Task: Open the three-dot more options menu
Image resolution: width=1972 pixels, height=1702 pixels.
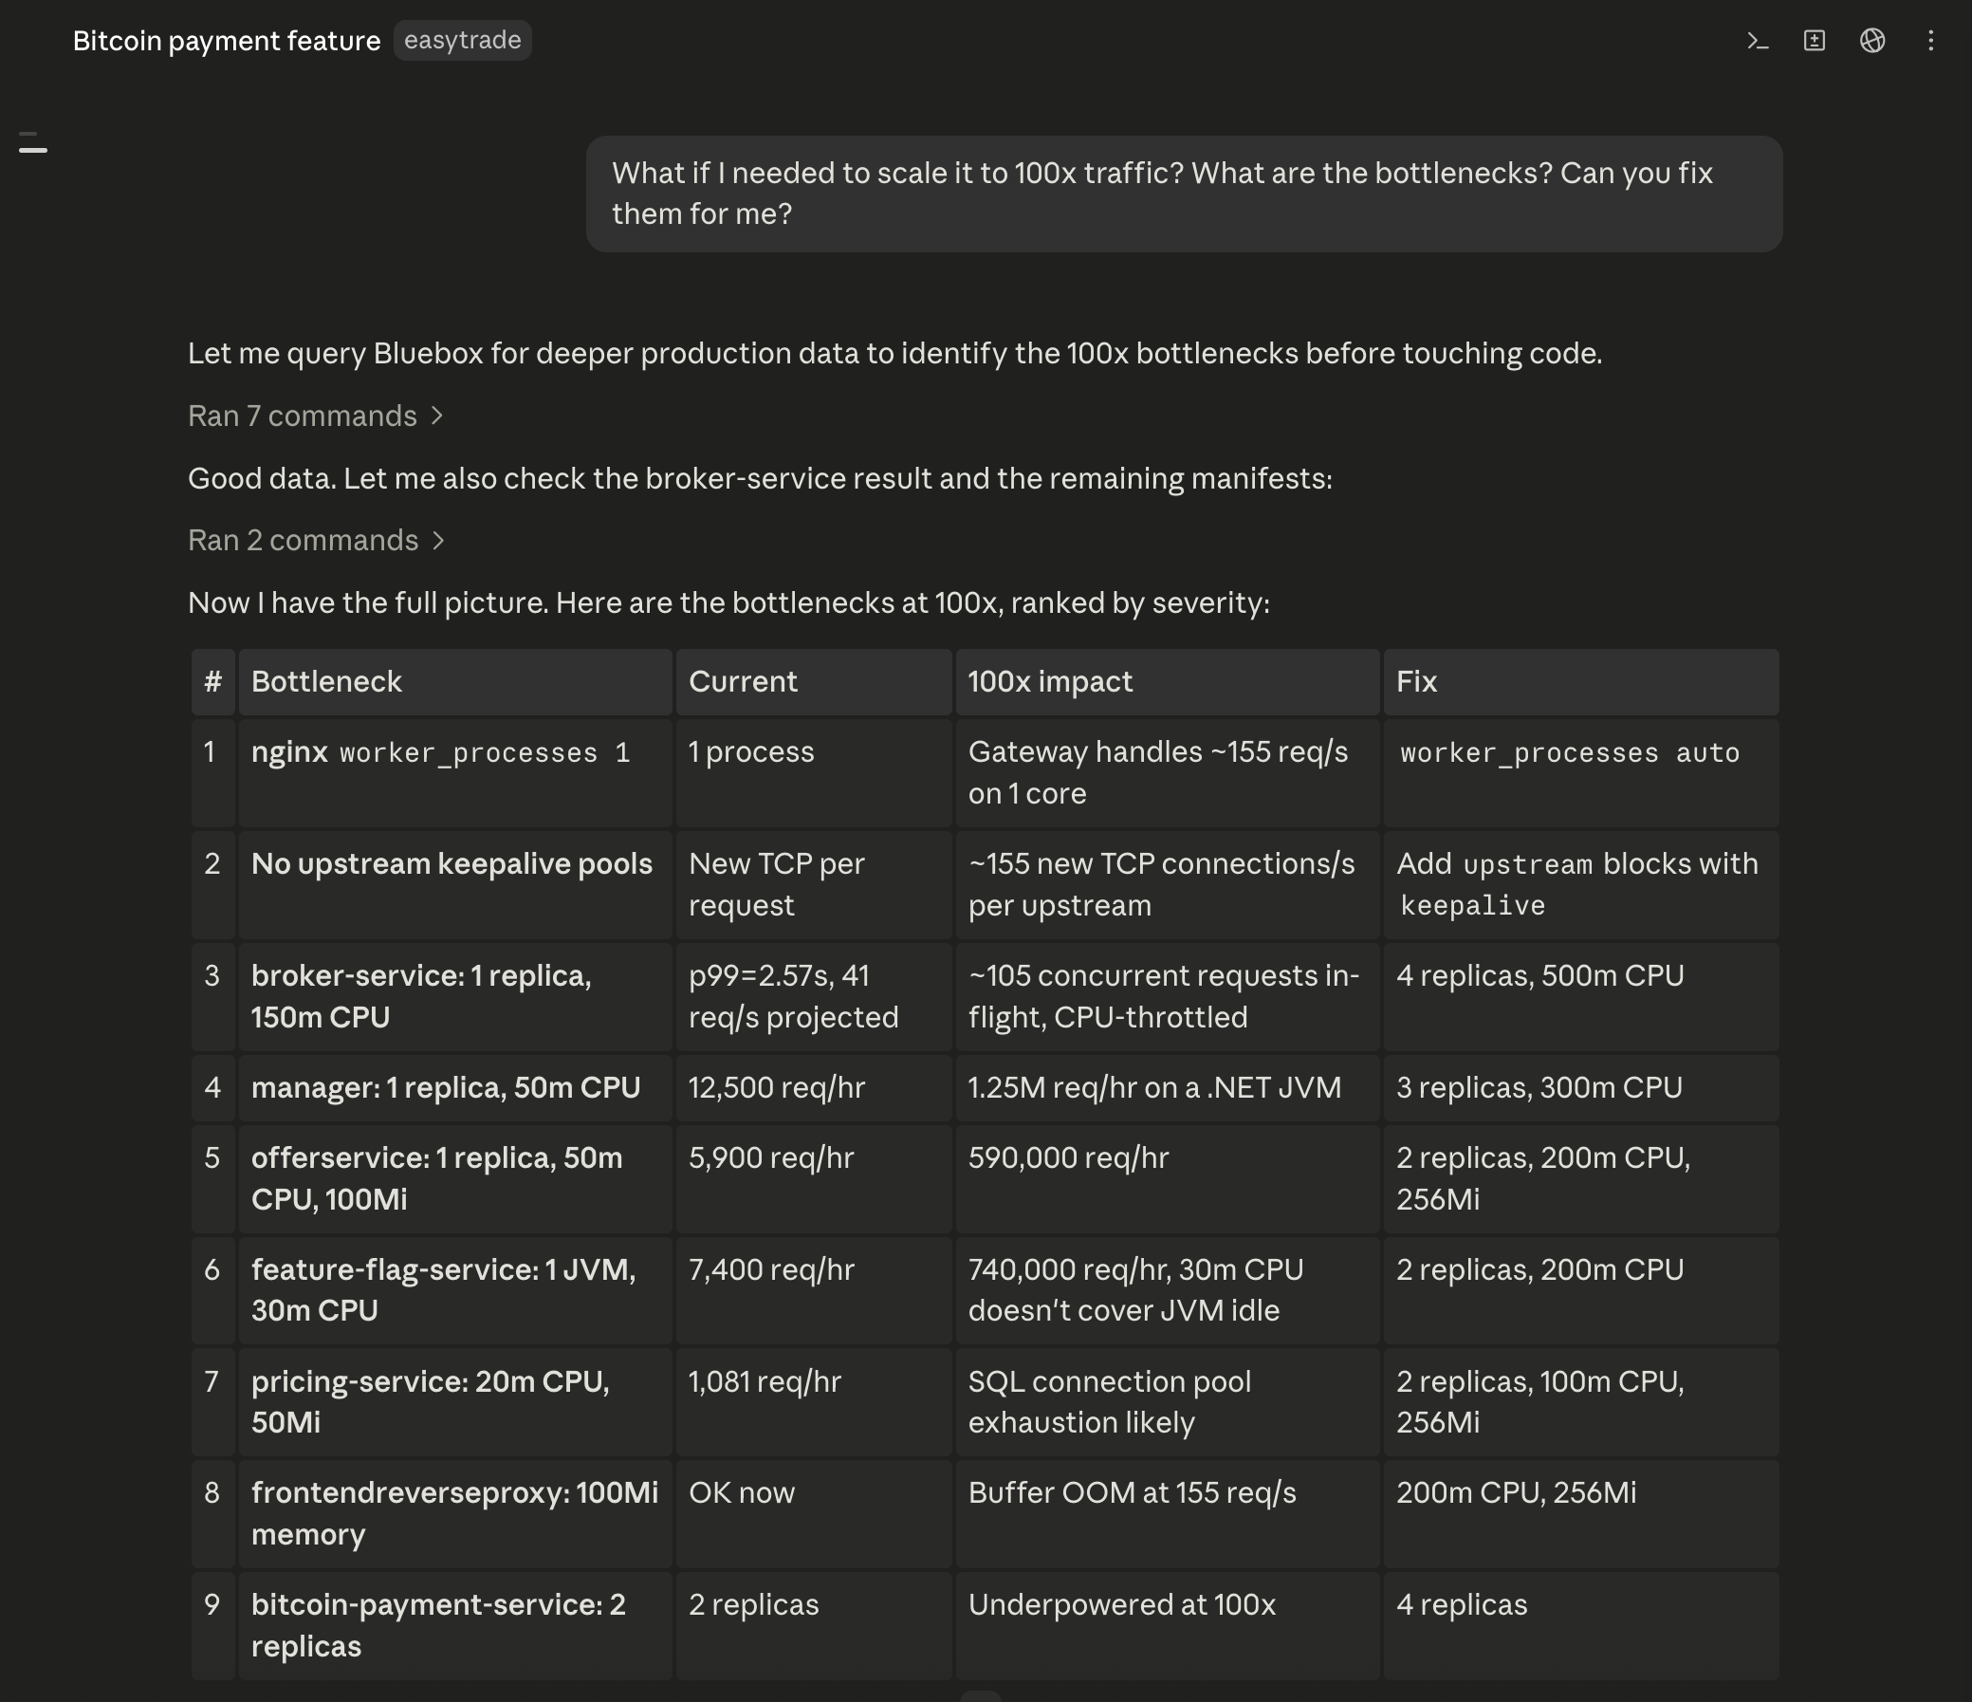Action: tap(1930, 41)
